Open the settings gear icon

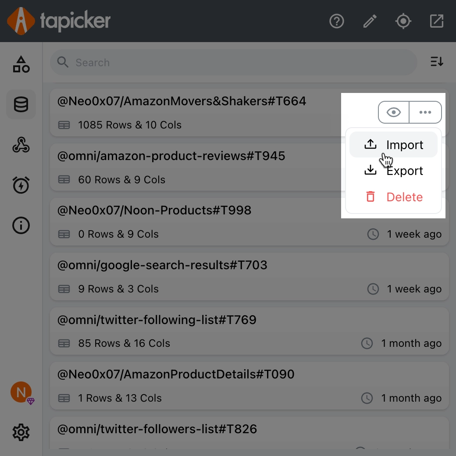tap(21, 432)
